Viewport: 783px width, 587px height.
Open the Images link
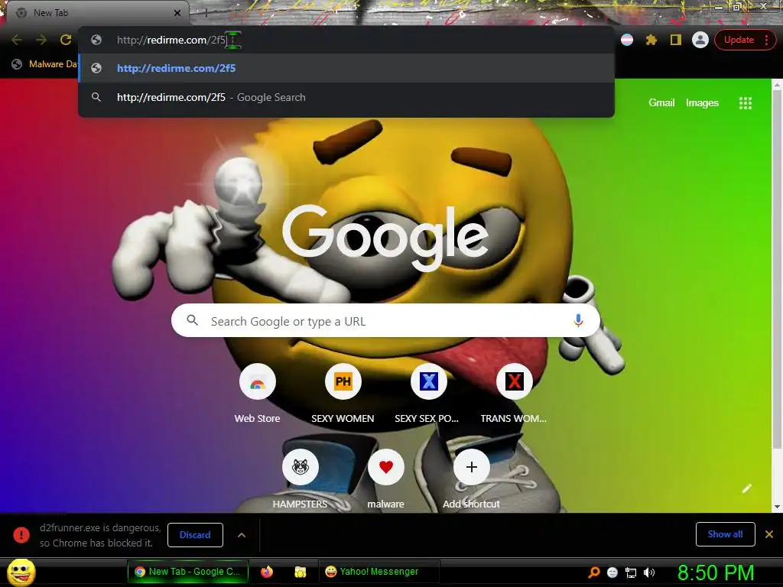point(702,103)
